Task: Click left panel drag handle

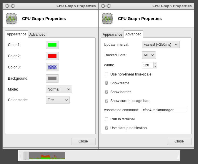Action: (x=20, y=156)
